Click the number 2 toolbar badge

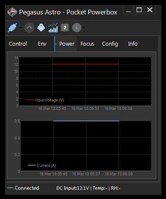[x=65, y=27]
